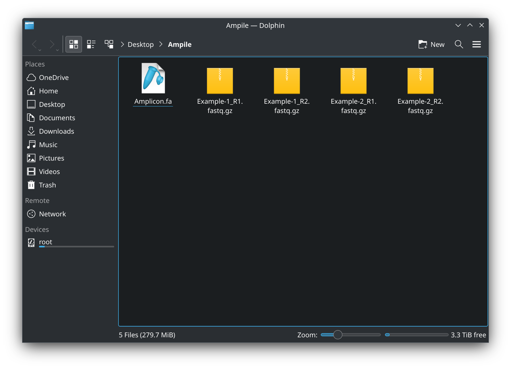Viewport: 511px width, 369px height.
Task: Click the Dolphin app icon in titlebar
Action: pyautogui.click(x=29, y=25)
